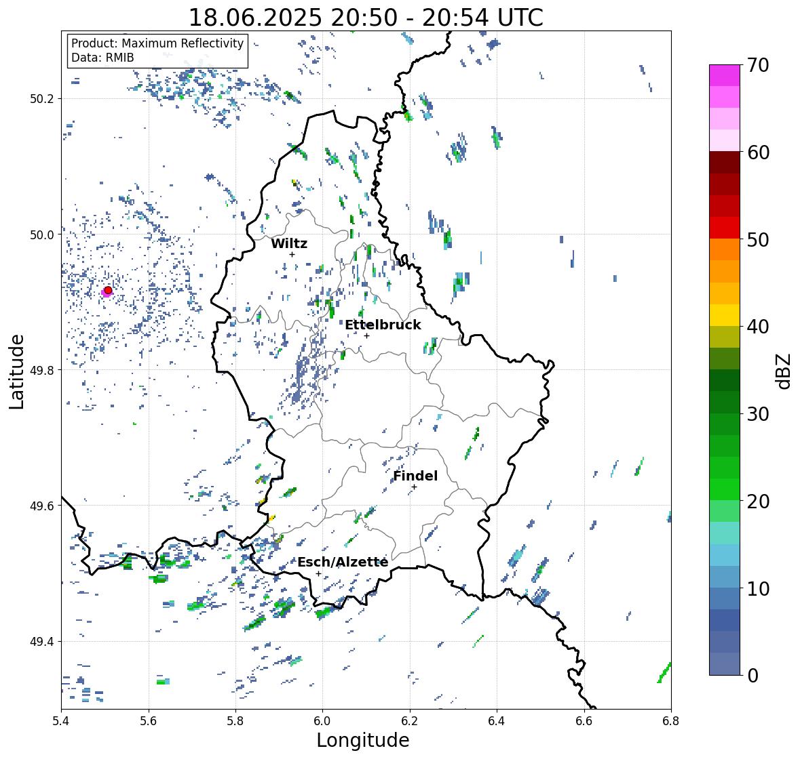Viewport: 800px width, 757px height.
Task: Click the 'Product: Maximum Reflectivity' legend text
Action: [x=157, y=43]
